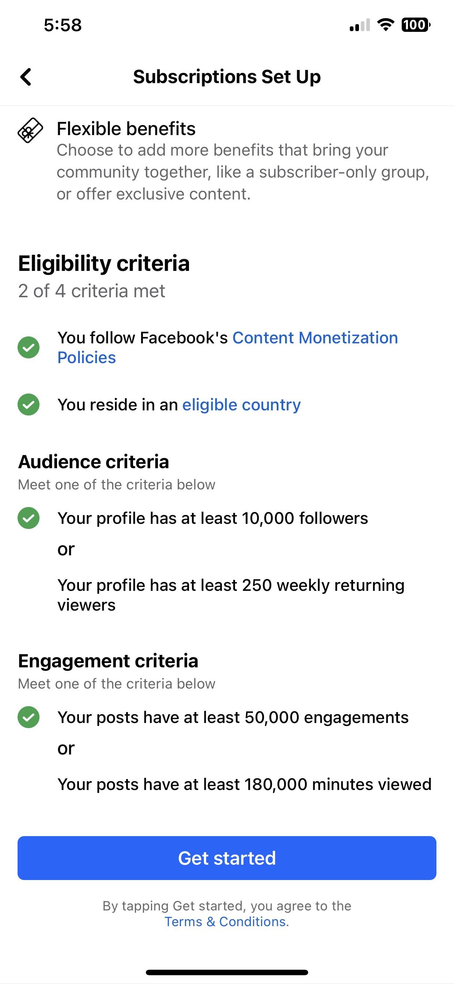Tap the checkmark beside 10,000 followers criterion
Image resolution: width=454 pixels, height=984 pixels.
coord(29,518)
